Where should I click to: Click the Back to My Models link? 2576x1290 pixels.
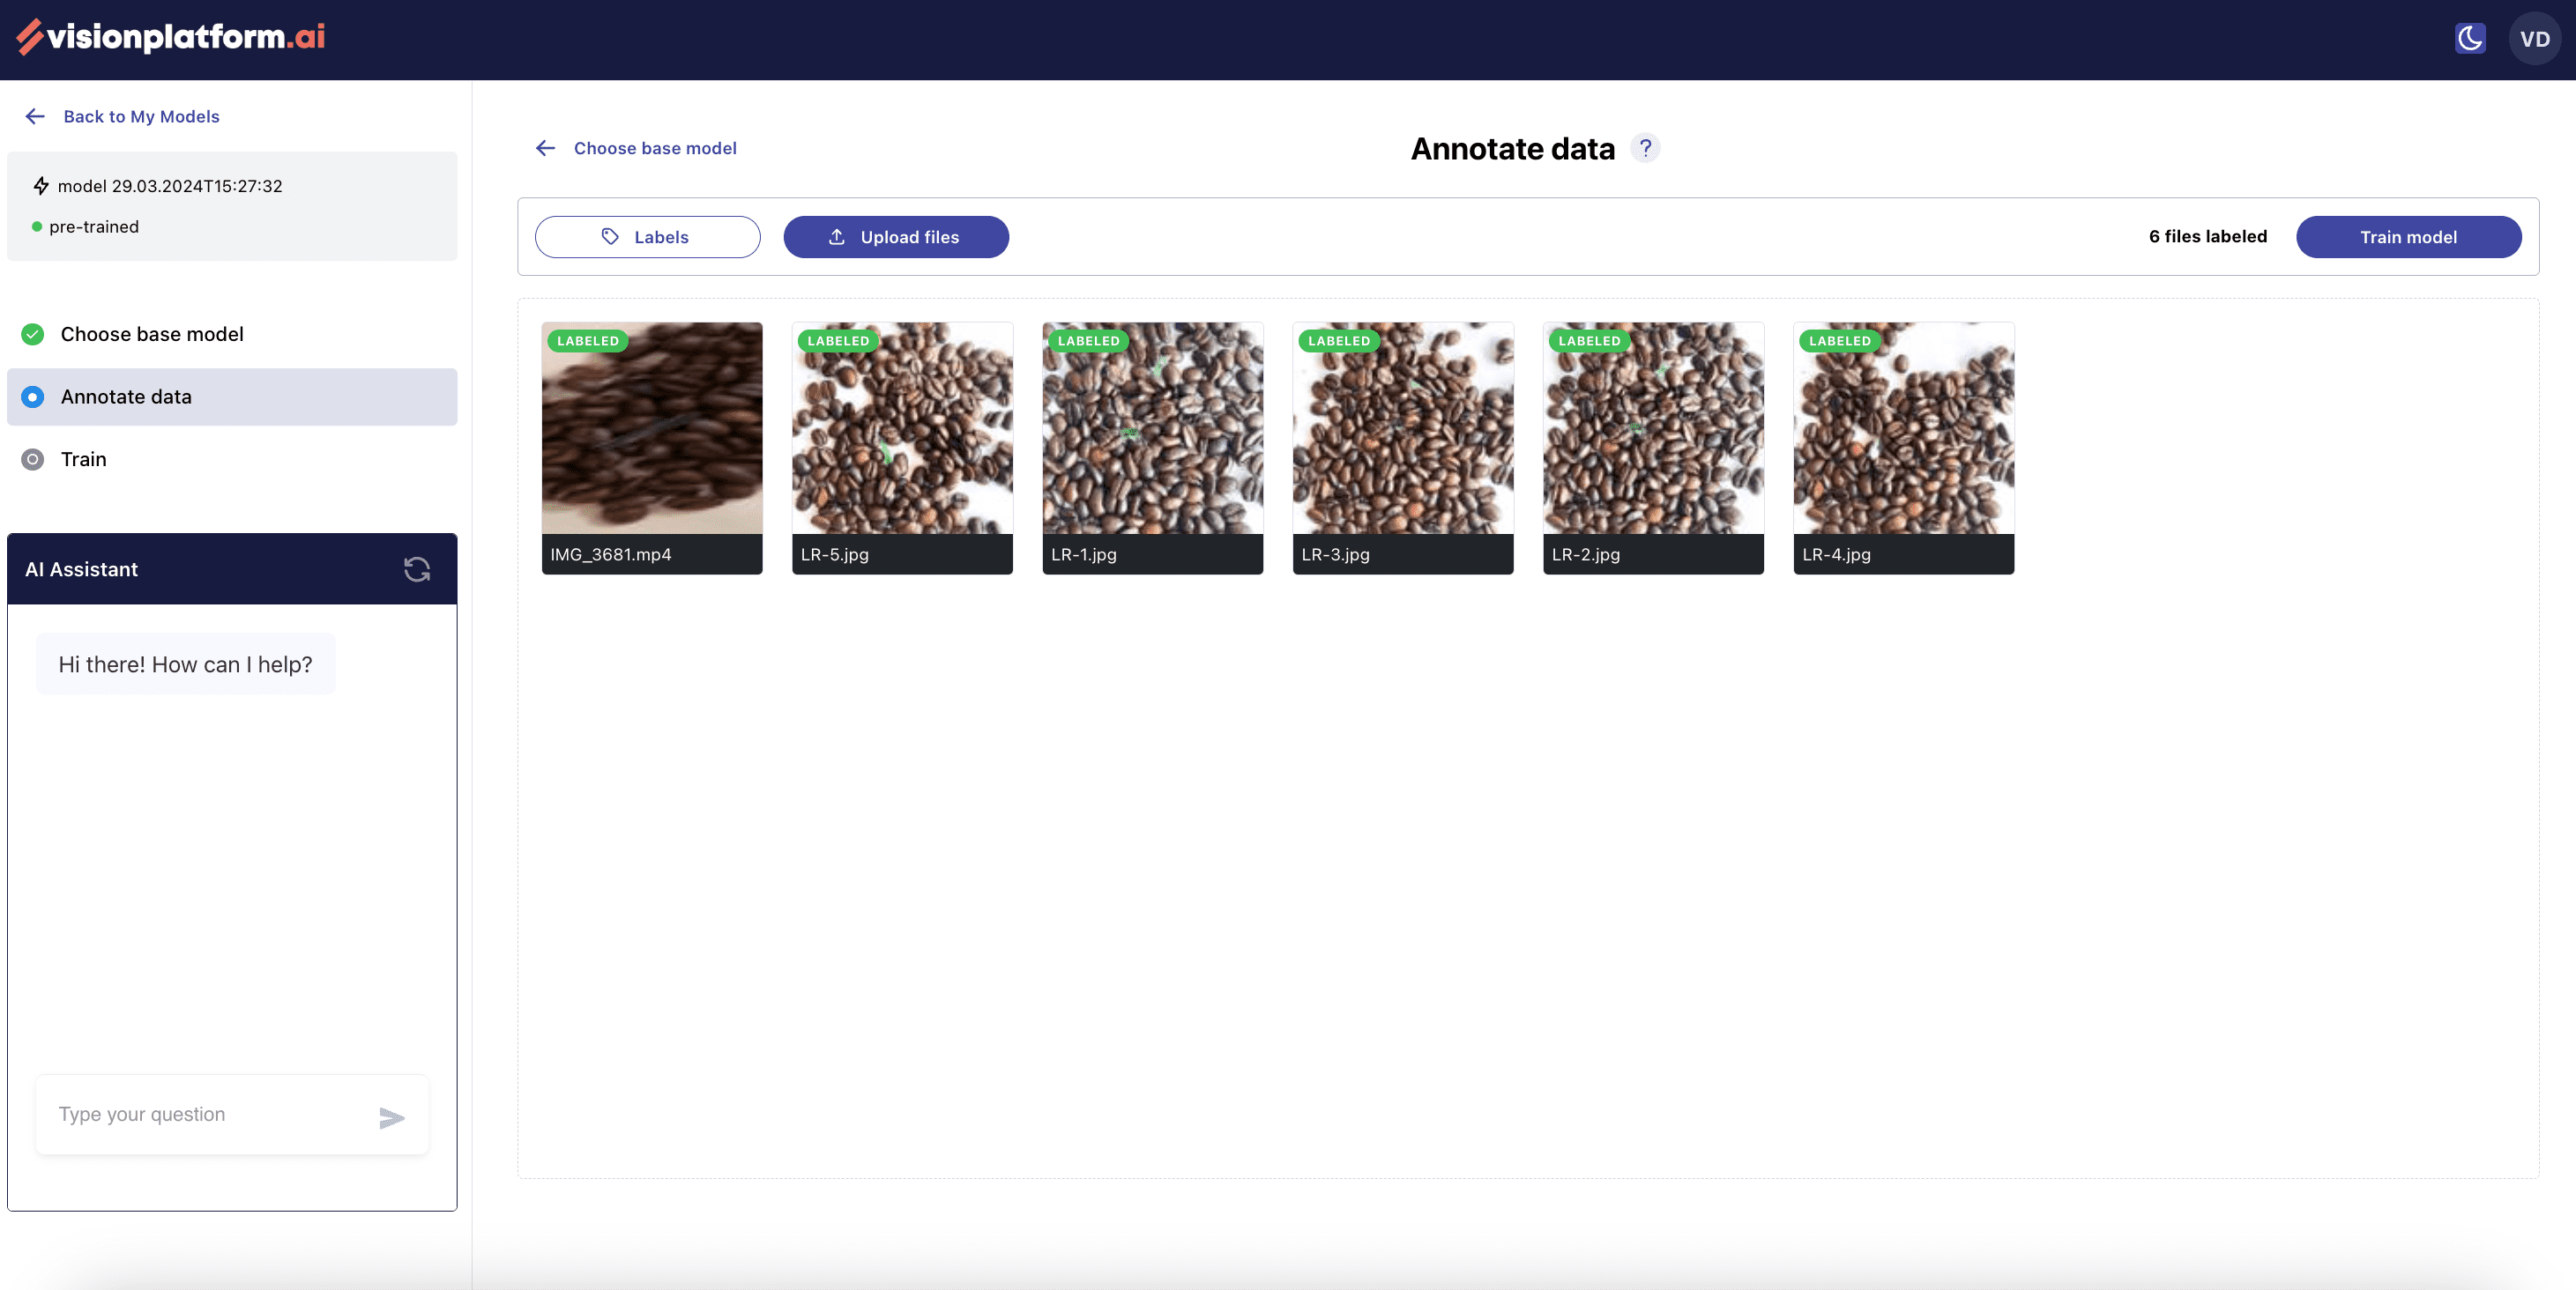click(x=141, y=117)
